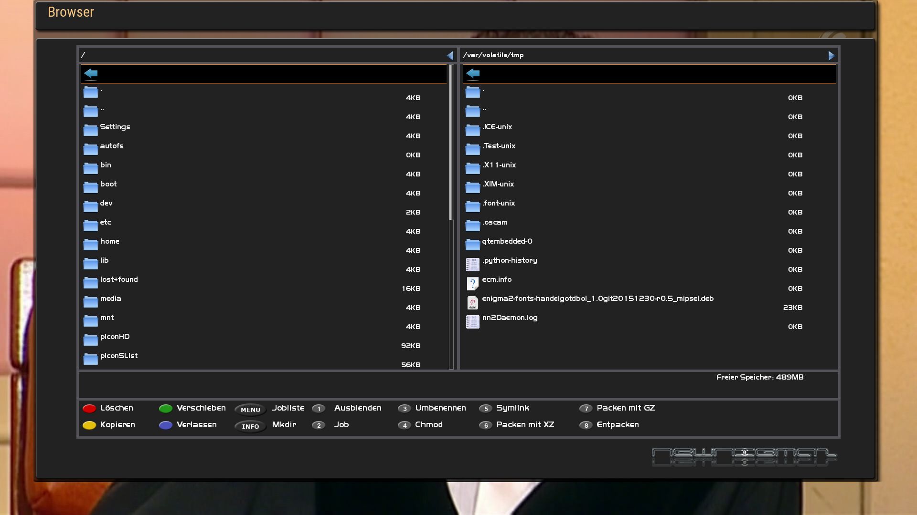
Task: Open the .oscam folder icon
Action: coord(472,226)
